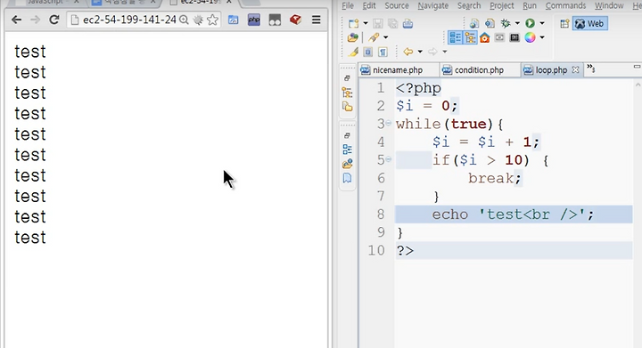This screenshot has width=642, height=348.
Task: Open the color wheel dropdown arrow
Action: point(542,37)
